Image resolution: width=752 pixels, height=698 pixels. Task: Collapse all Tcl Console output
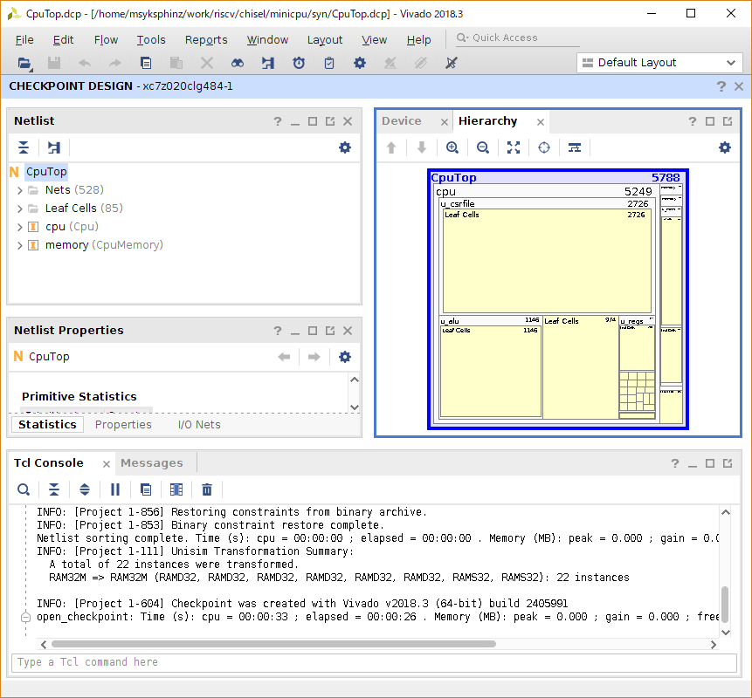tap(54, 489)
